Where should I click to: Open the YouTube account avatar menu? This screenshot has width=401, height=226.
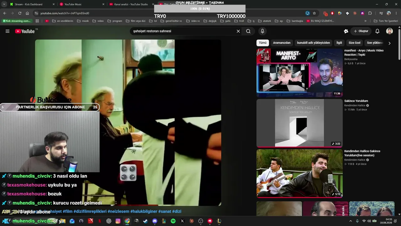click(x=389, y=31)
